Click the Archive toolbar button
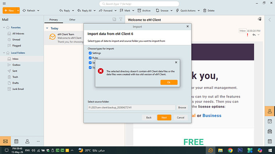Image resolution: width=275 pixels, height=154 pixels. pos(144,10)
